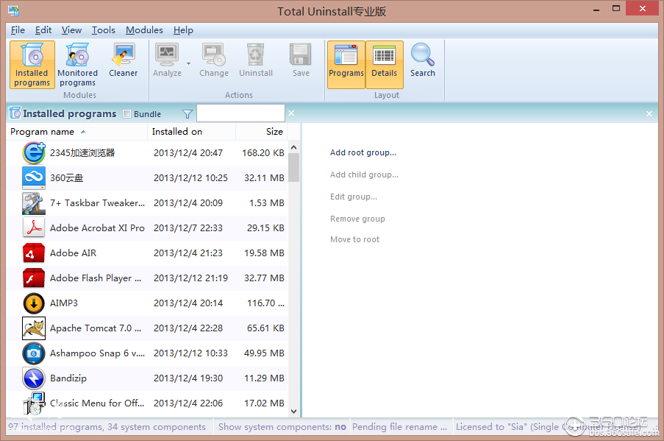Open the View menu
The width and height of the screenshot is (664, 441).
[x=71, y=30]
